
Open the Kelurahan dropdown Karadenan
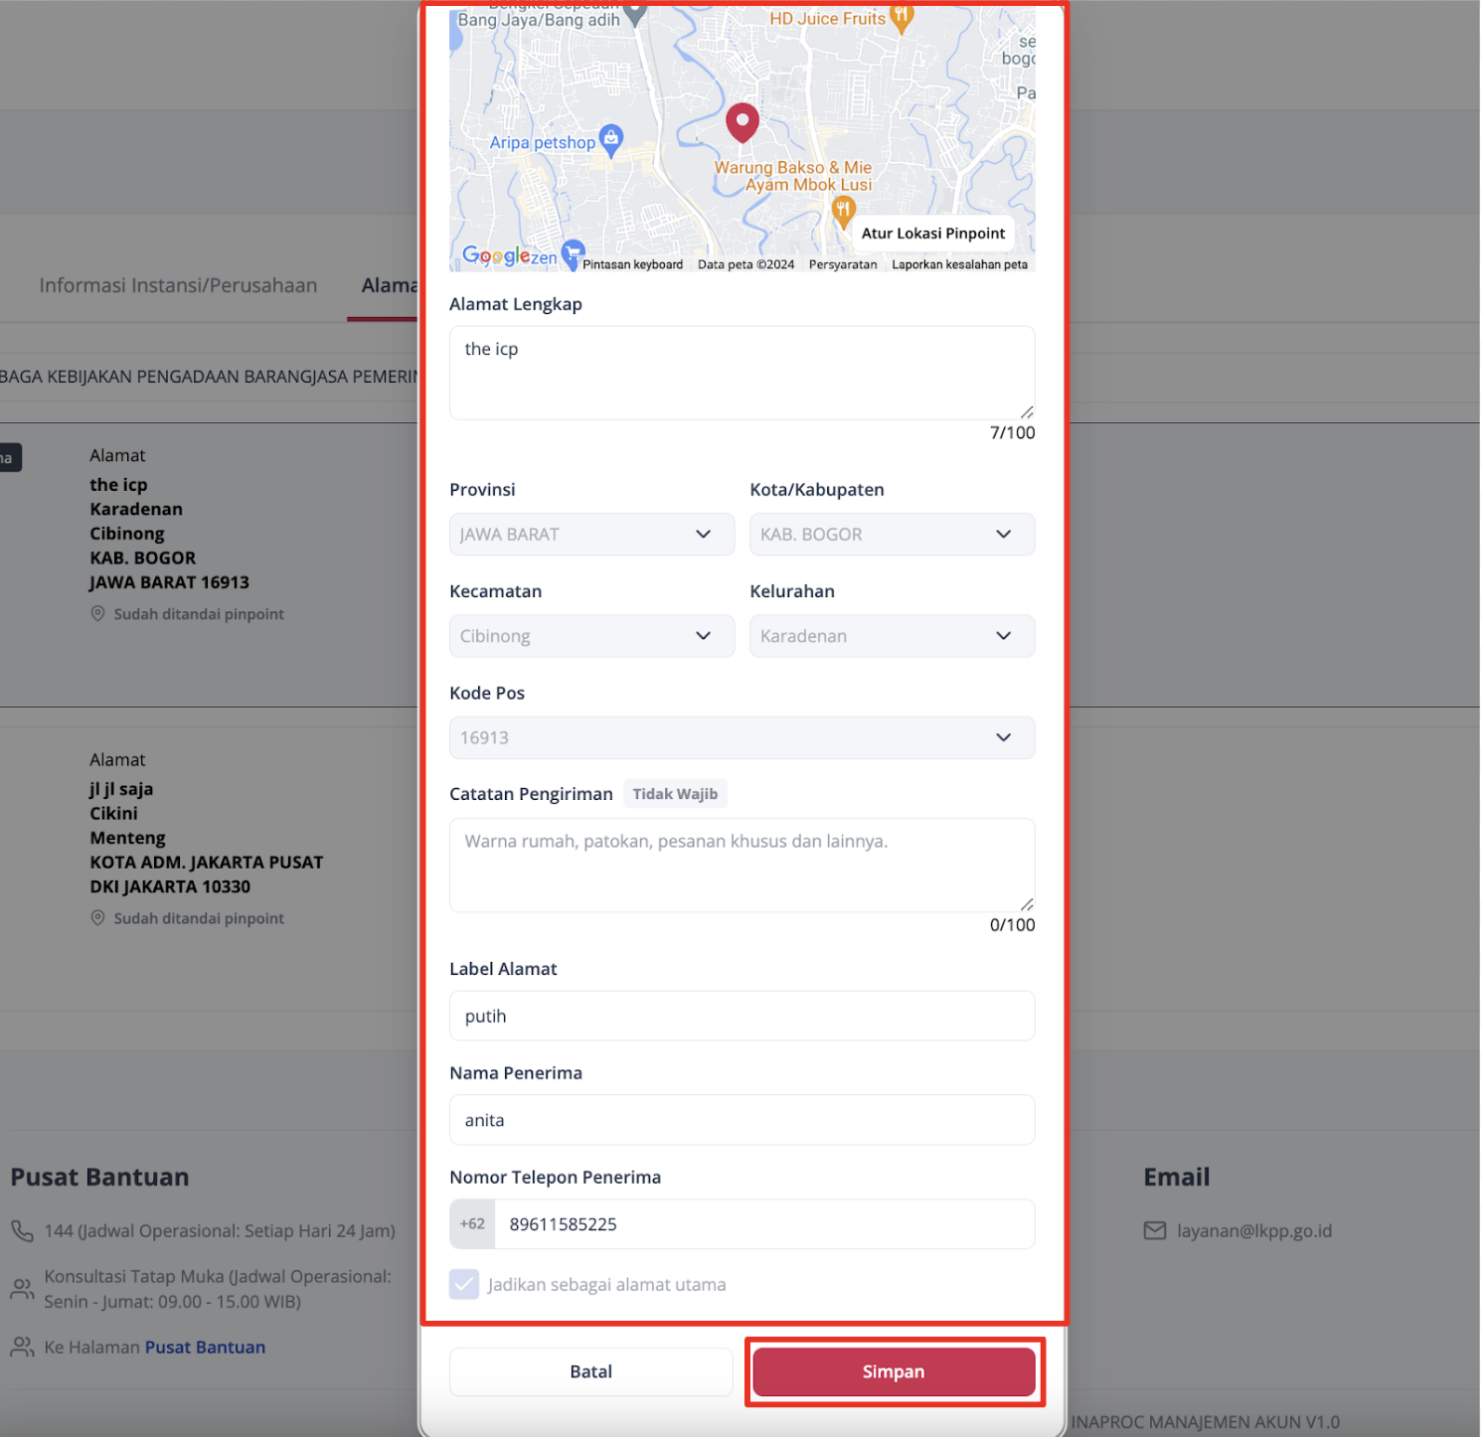893,636
